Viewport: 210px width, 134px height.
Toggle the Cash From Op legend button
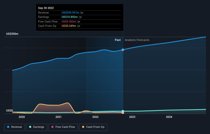[x=93, y=127]
